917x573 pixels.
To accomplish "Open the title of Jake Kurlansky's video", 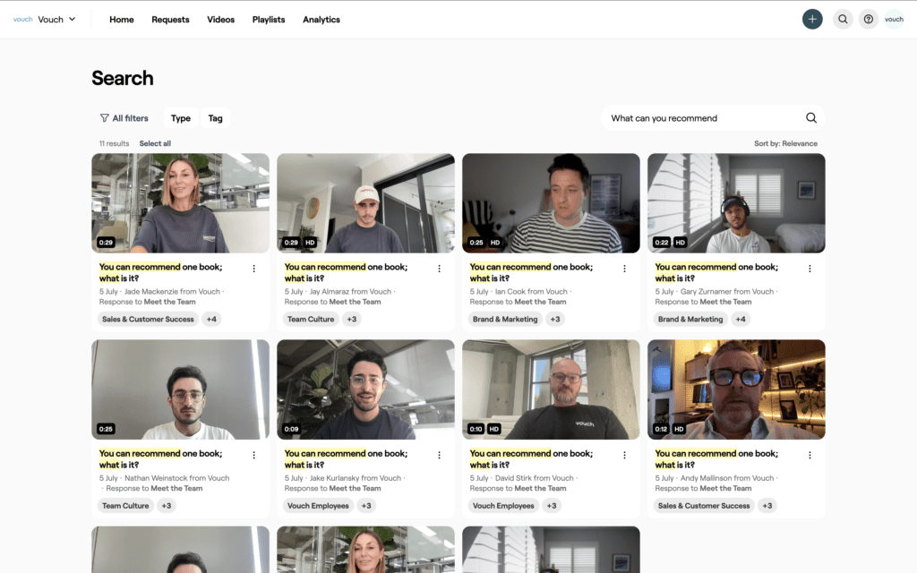I will tap(346, 459).
